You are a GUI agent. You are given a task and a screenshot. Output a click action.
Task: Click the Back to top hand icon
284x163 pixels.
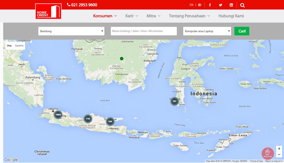(268, 153)
